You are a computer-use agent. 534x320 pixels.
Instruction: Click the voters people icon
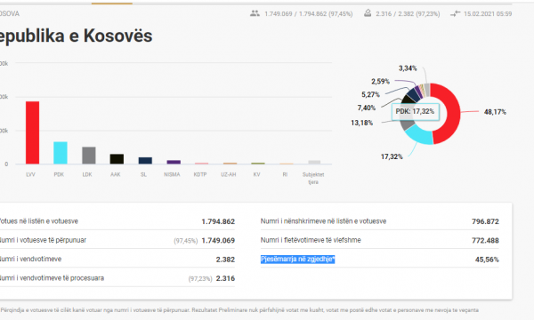tap(255, 13)
